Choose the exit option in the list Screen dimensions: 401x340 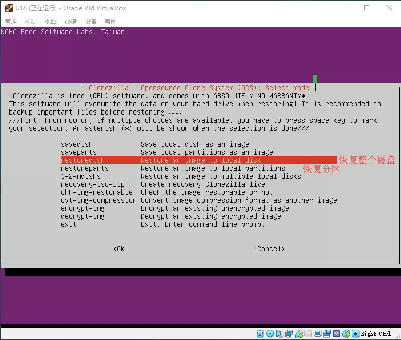pyautogui.click(x=198, y=224)
